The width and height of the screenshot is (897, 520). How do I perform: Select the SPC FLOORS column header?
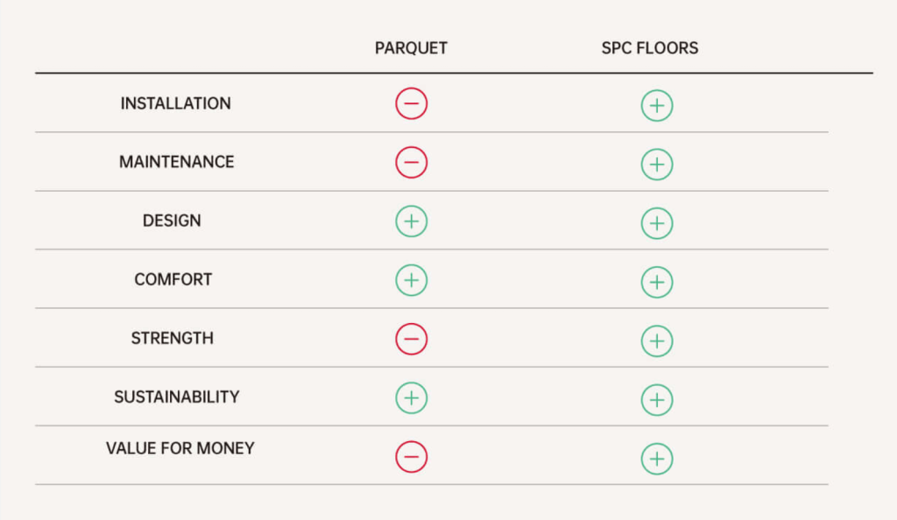coord(649,48)
